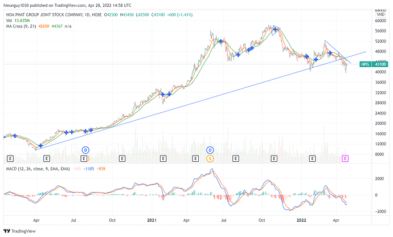Image resolution: width=393 pixels, height=237 pixels.
Task: Click the 8000 price axis label
Action: click(x=379, y=154)
